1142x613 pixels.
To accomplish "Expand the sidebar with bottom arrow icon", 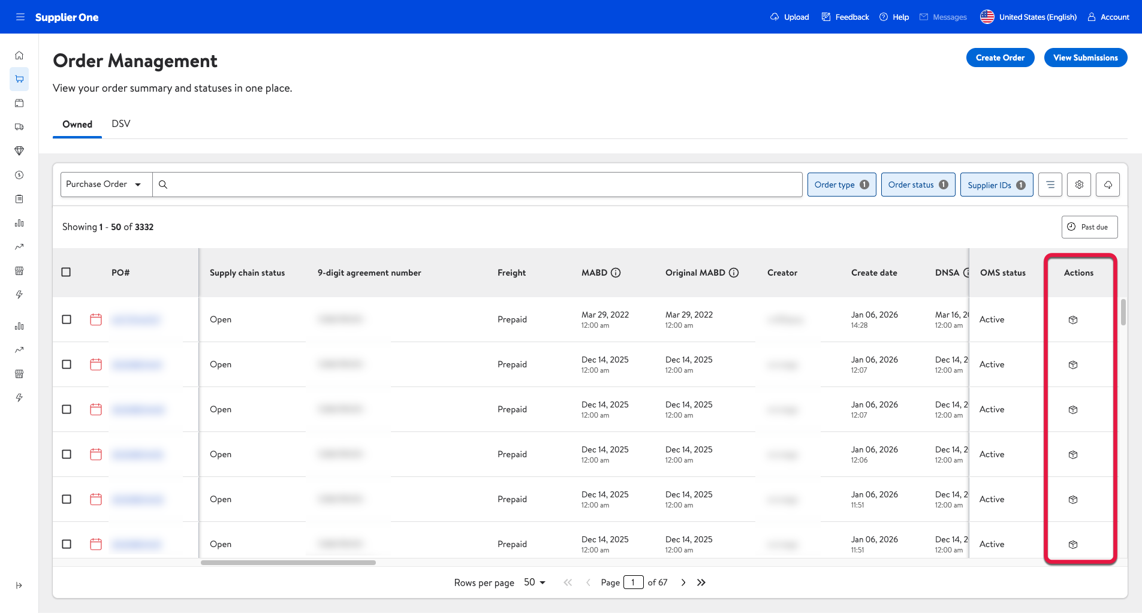I will pos(19,585).
